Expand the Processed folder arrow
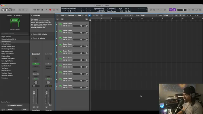 29,78
